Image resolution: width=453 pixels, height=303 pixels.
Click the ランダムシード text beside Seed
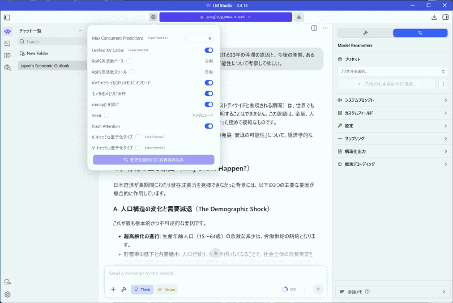[x=203, y=115]
